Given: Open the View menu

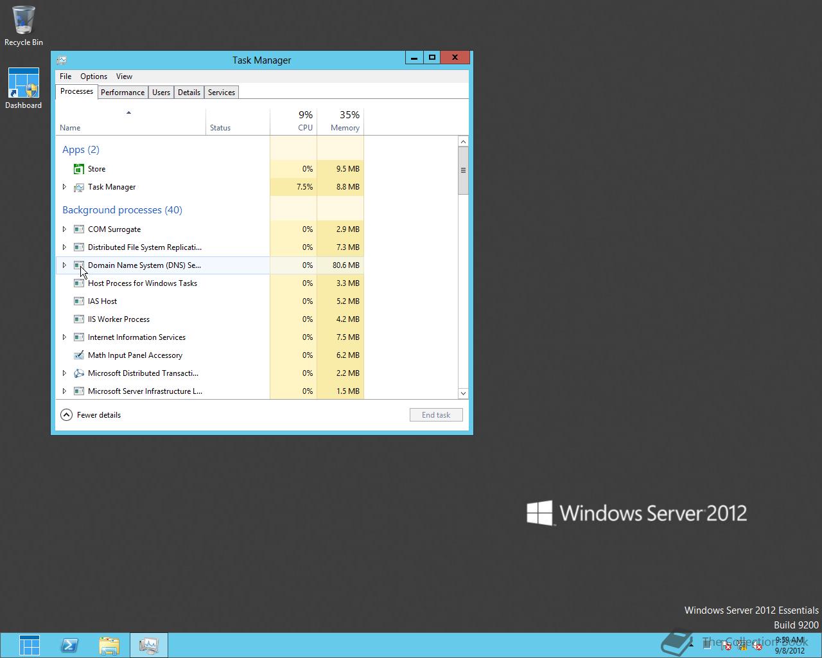Looking at the screenshot, I should point(124,76).
